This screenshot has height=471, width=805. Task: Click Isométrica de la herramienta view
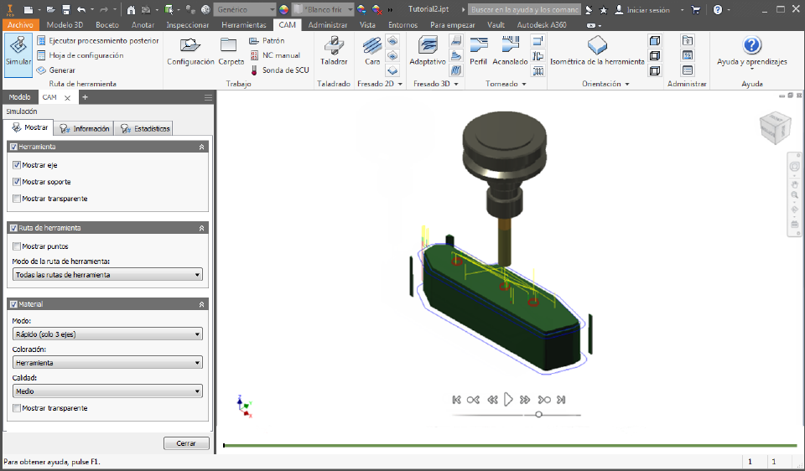tap(597, 51)
